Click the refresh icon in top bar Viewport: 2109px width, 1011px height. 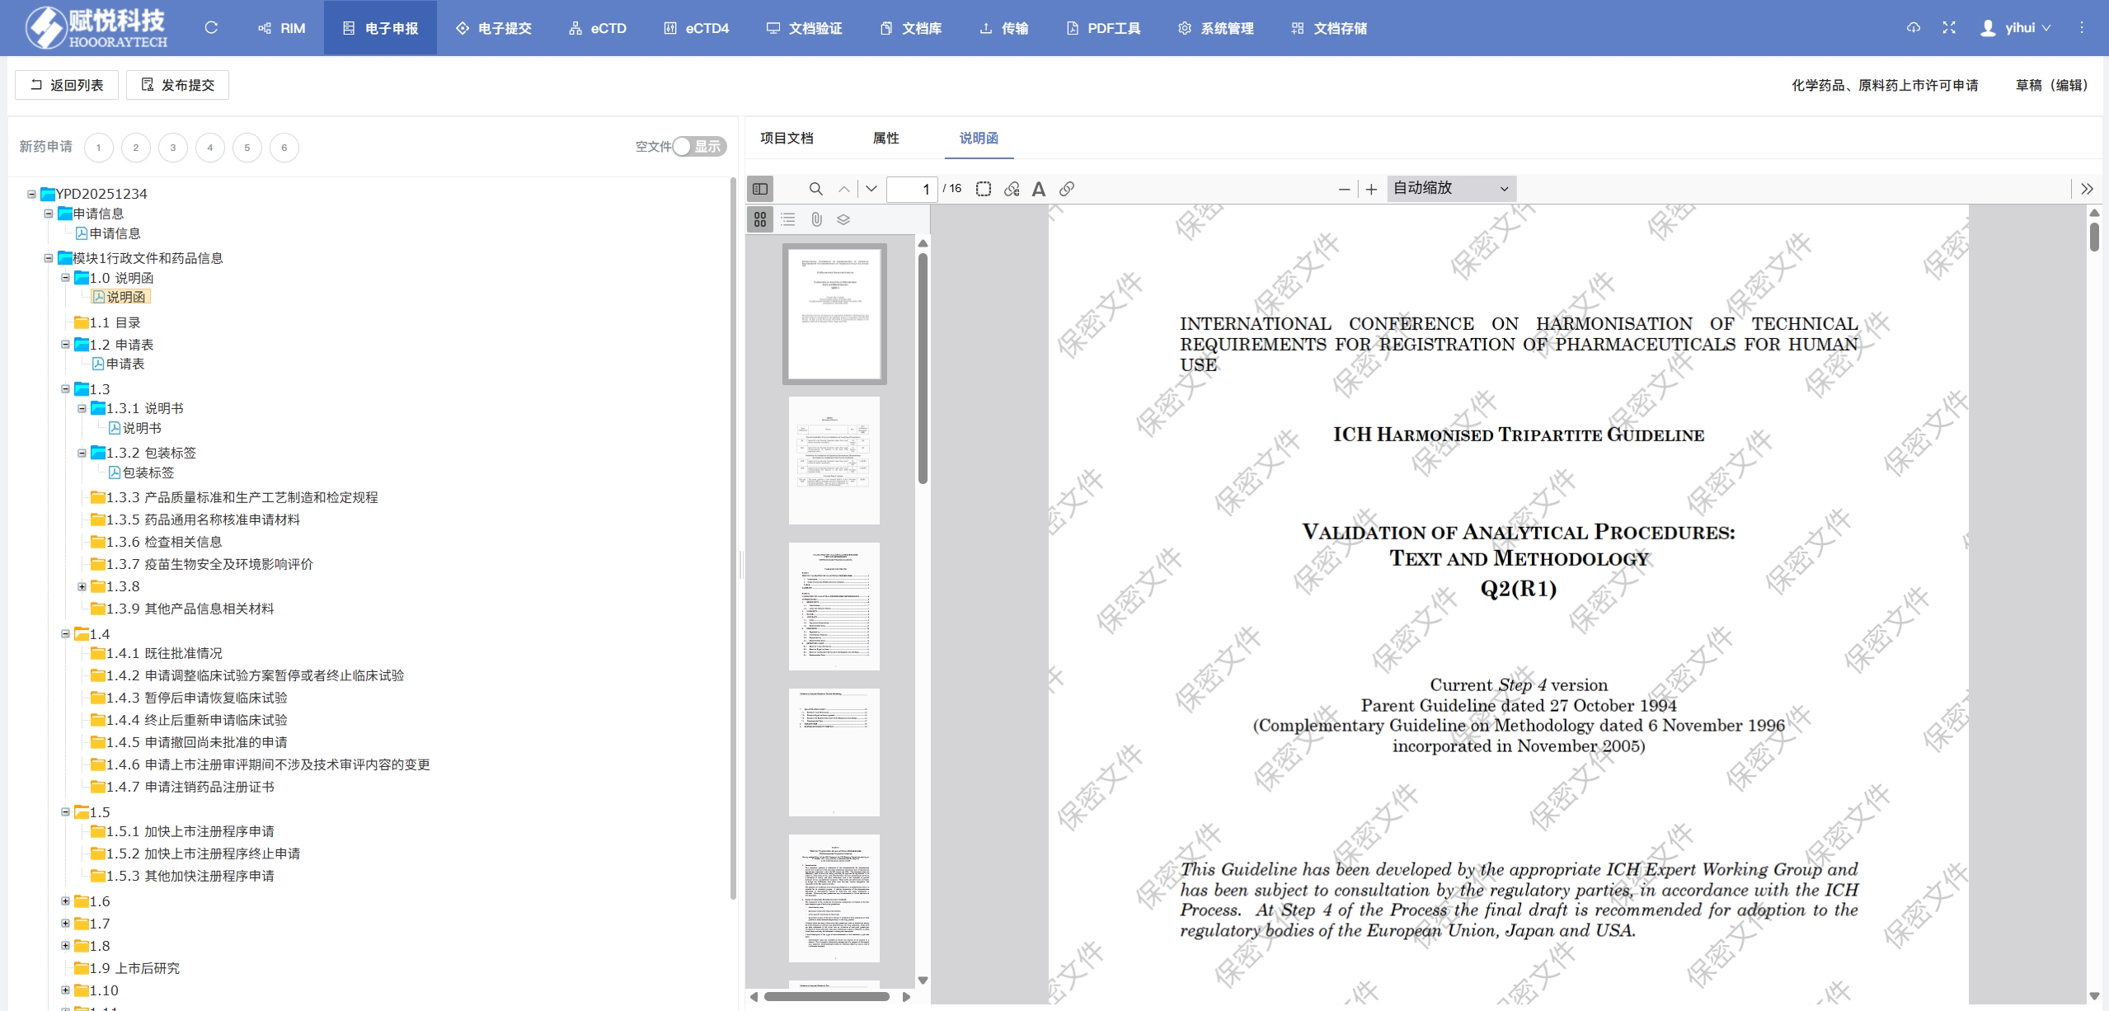pos(211,28)
